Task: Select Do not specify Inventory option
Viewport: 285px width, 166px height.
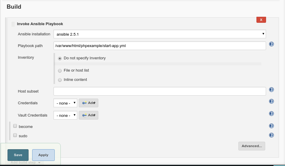Action: [60, 58]
